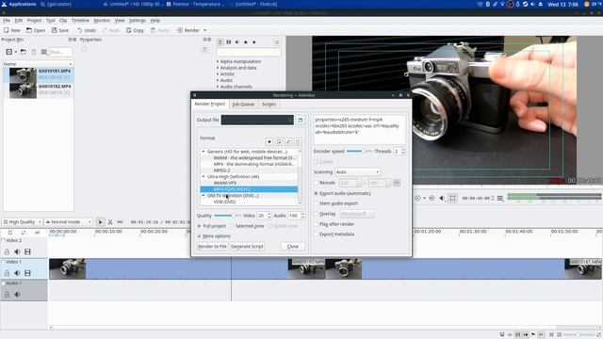Screen dimensions: 603x339
Task: Select clip GX010181.MP4 in the Project Bin
Action: point(39,74)
